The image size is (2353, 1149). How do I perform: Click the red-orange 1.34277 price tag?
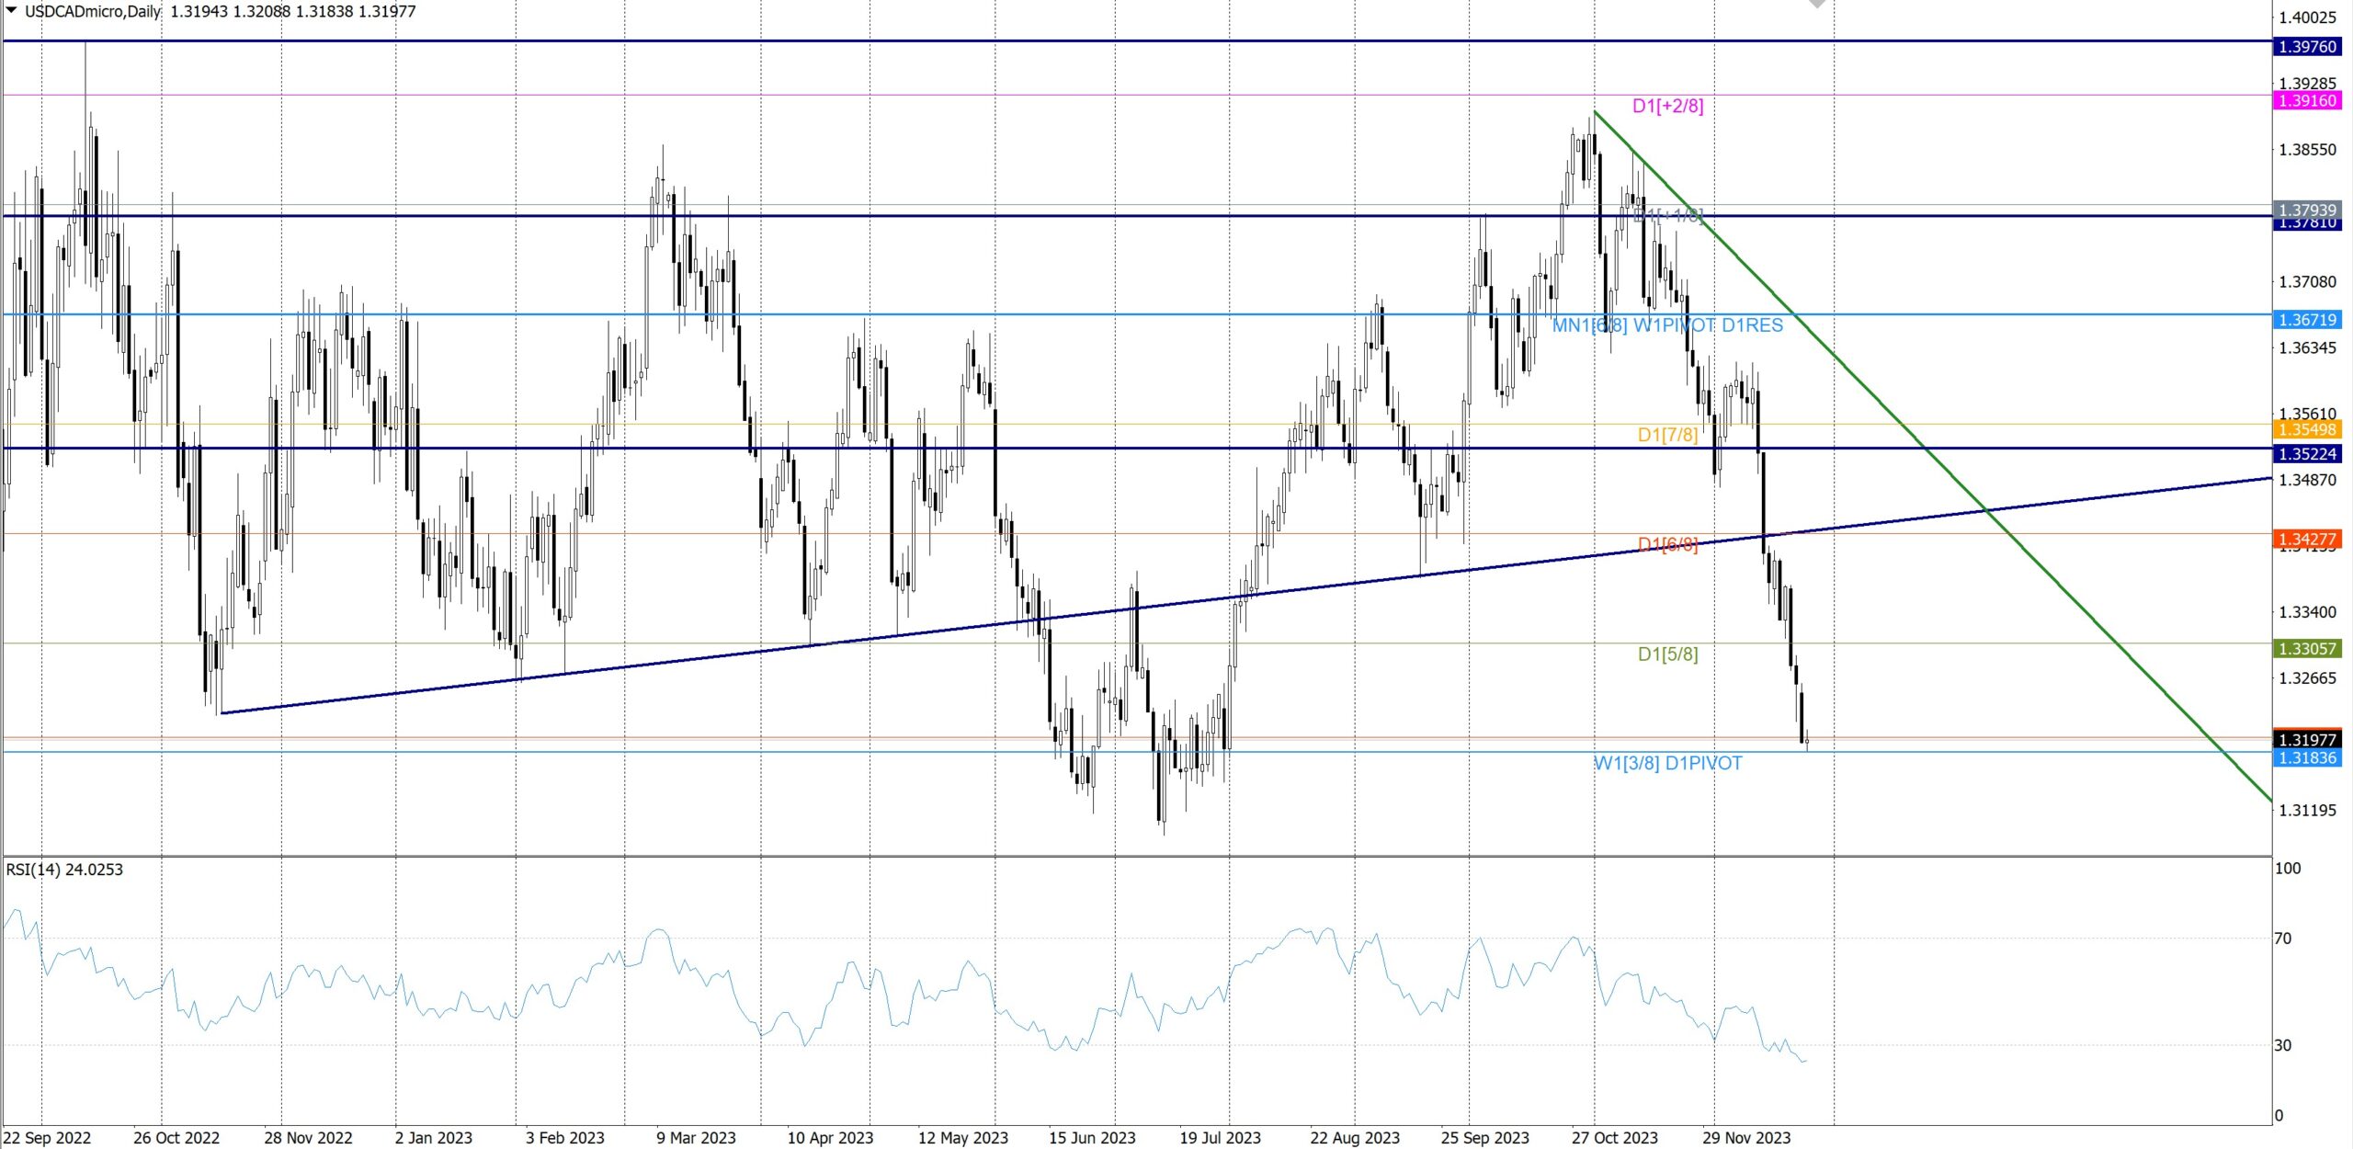tap(2307, 539)
